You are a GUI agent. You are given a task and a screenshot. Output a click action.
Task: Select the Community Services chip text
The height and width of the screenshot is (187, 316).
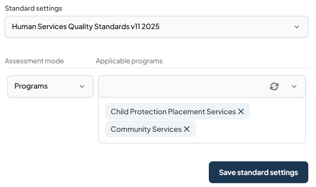[x=146, y=129]
